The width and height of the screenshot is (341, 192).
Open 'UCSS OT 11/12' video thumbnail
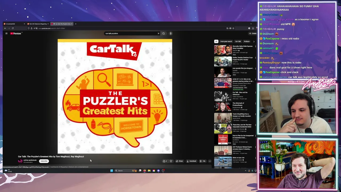tap(223, 83)
